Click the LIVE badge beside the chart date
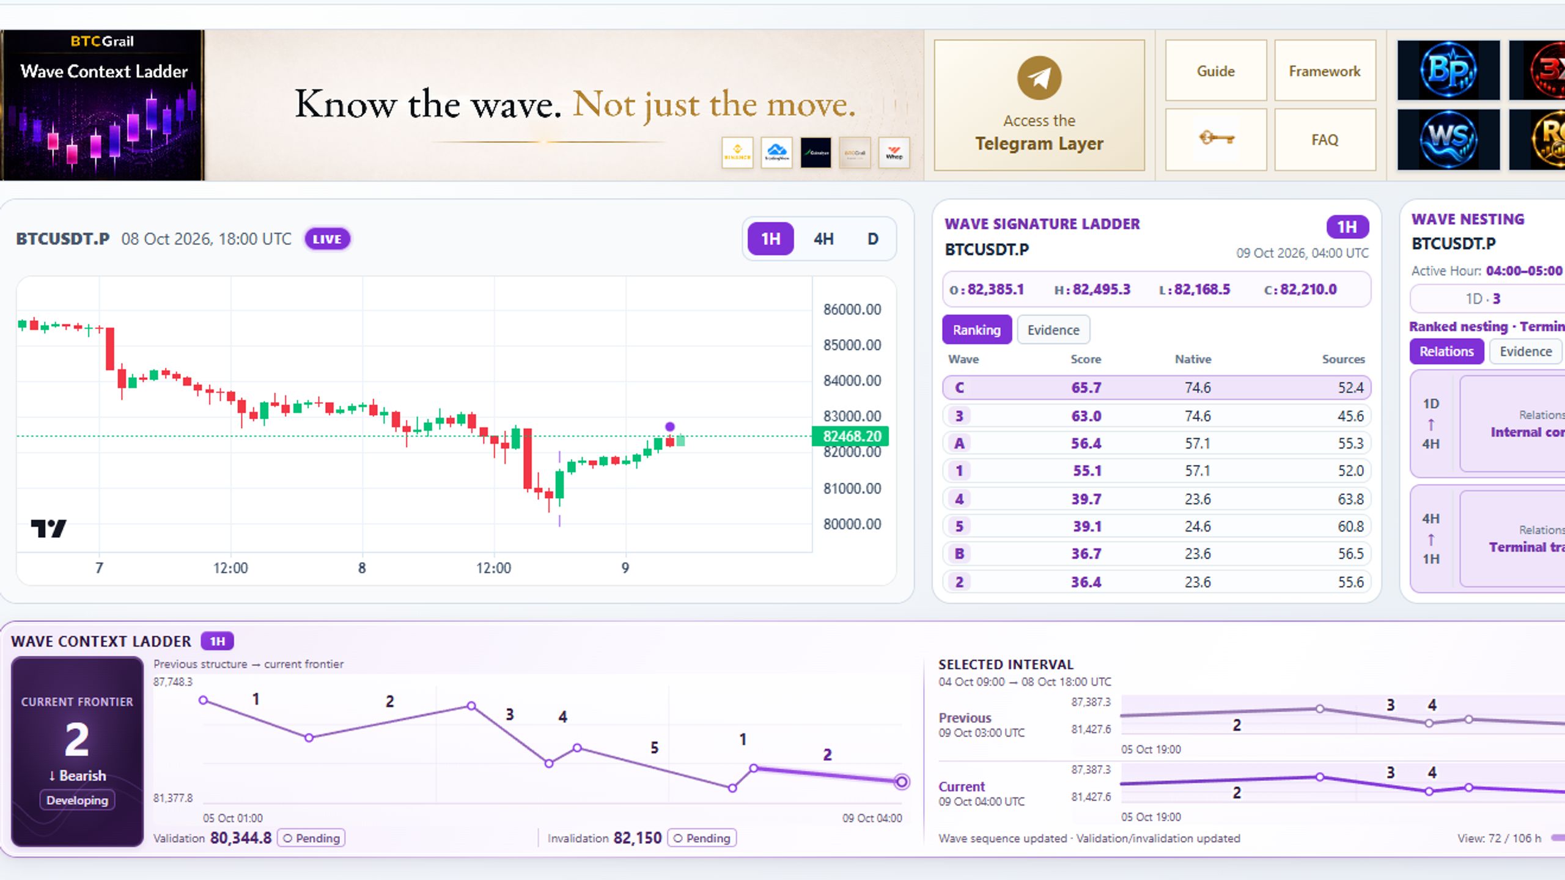1565x880 pixels. (x=328, y=239)
